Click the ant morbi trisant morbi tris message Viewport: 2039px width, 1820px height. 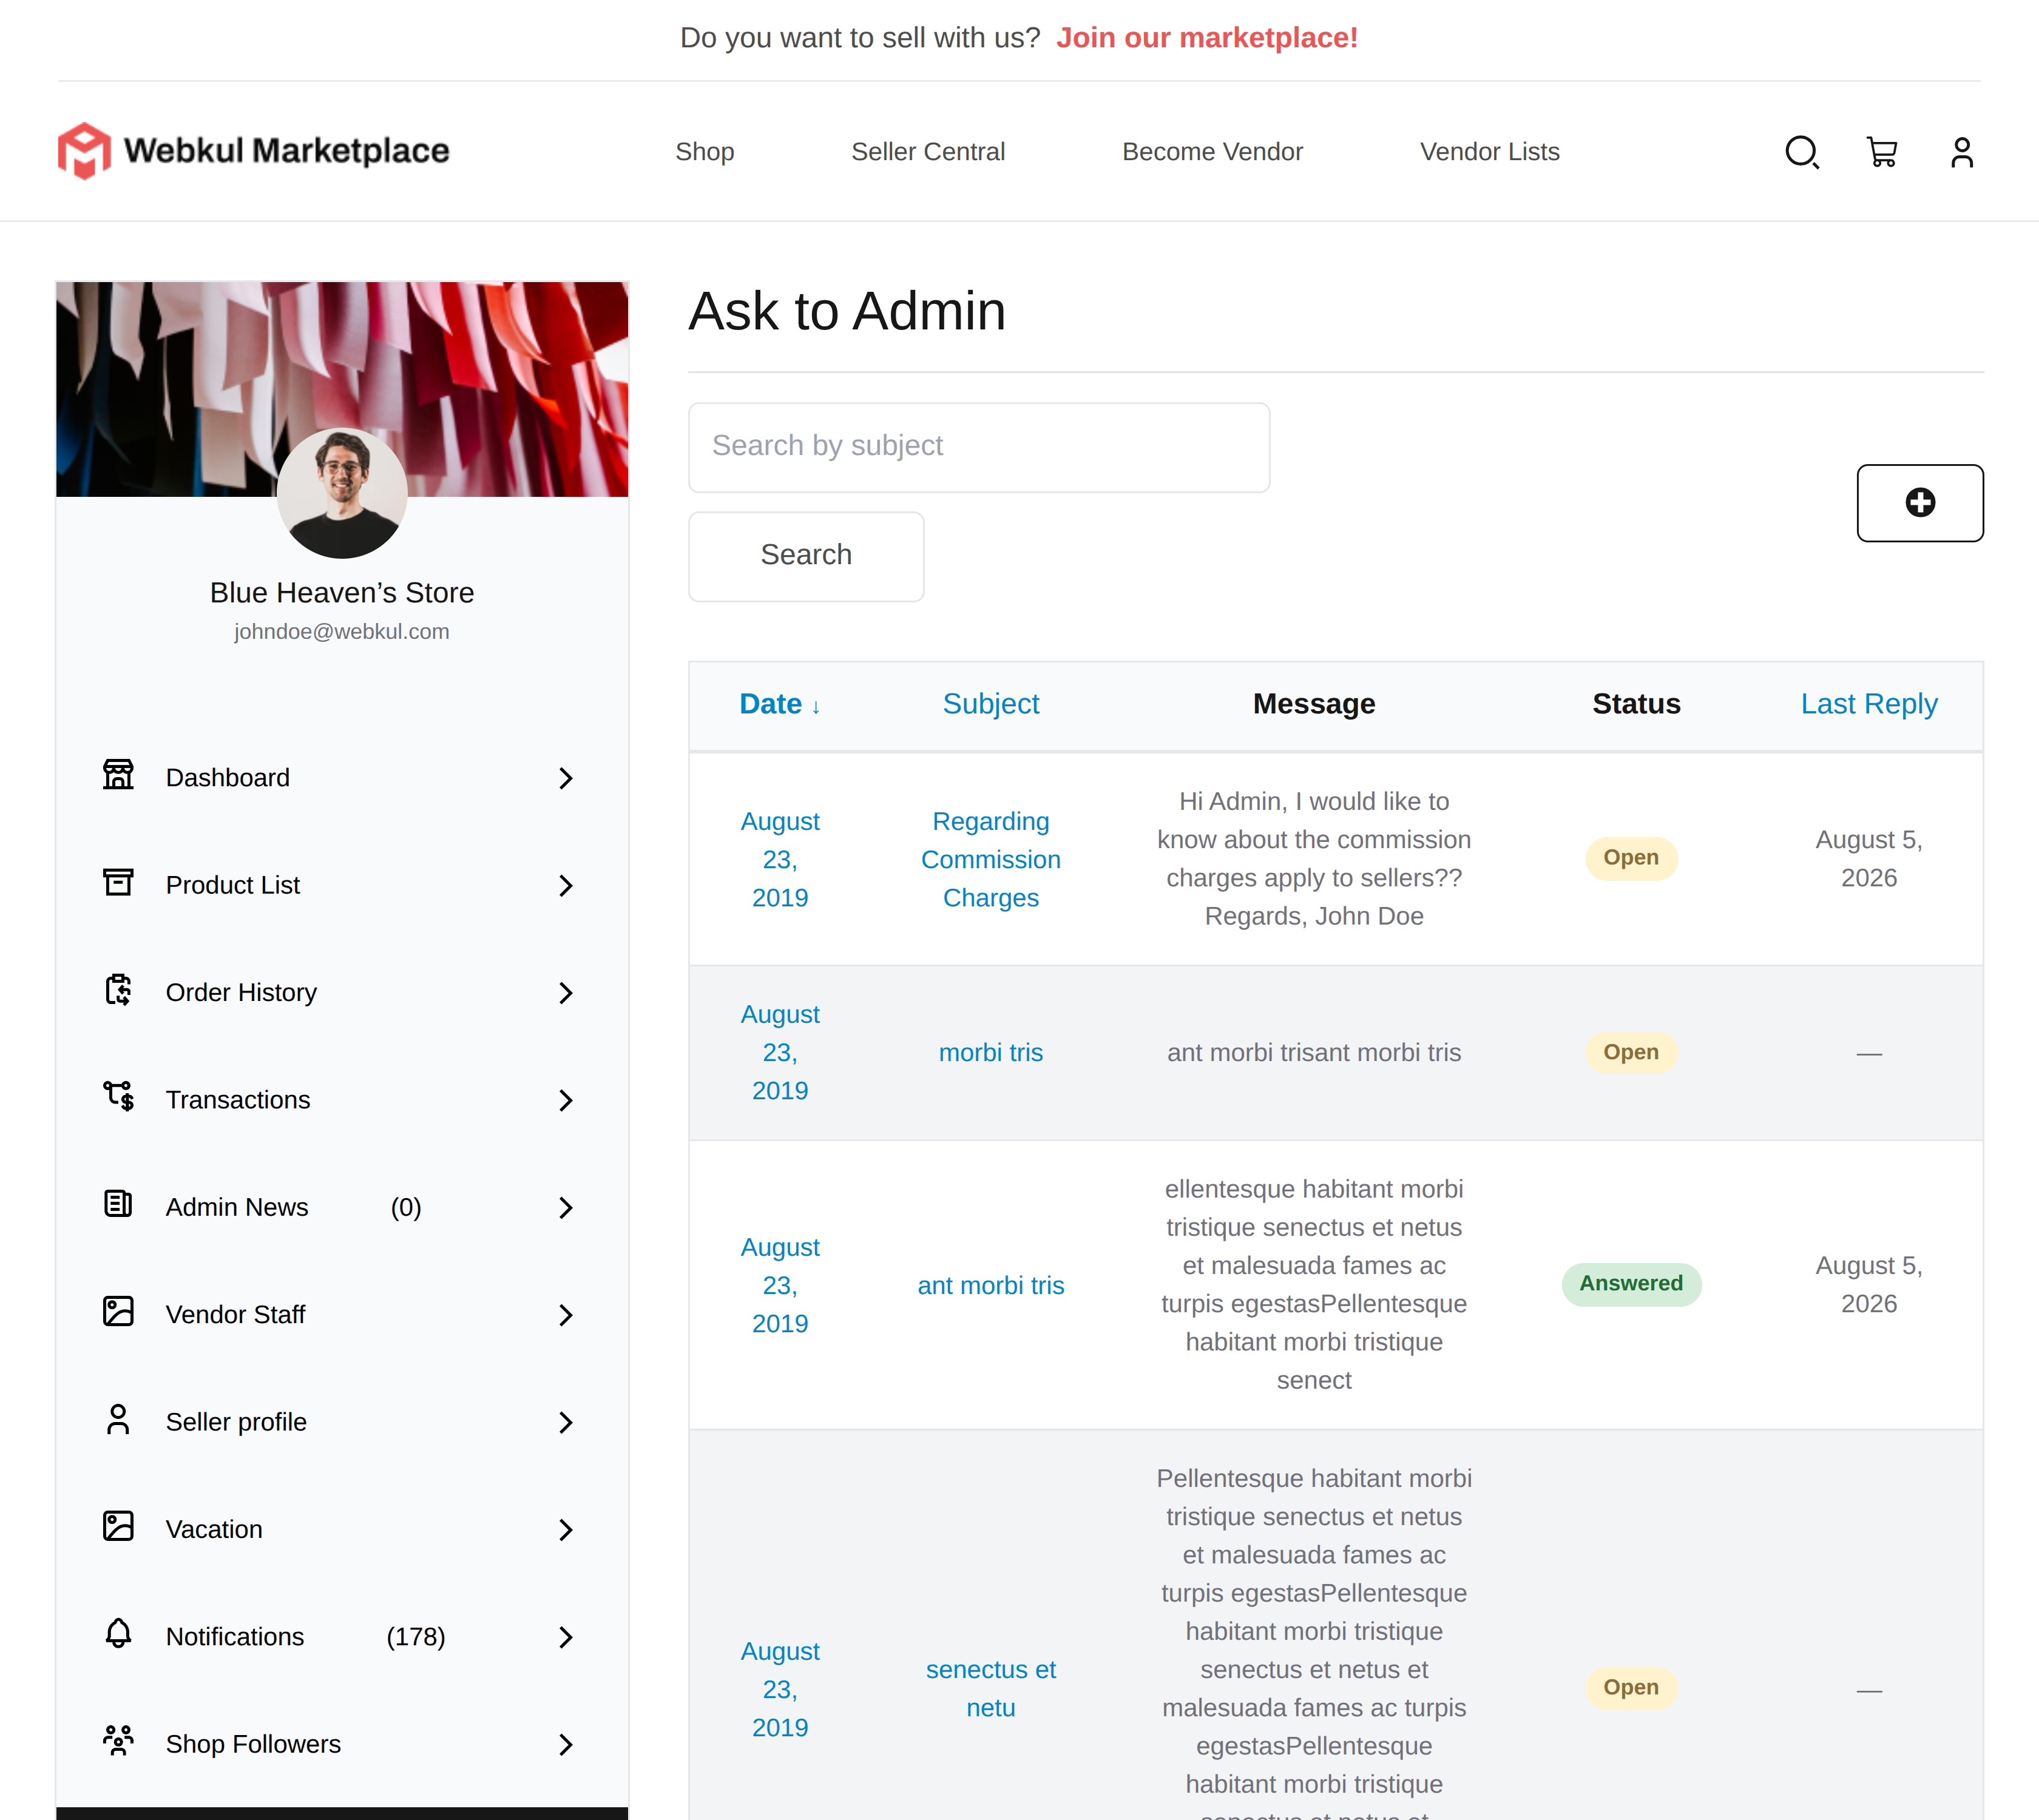pos(1314,1053)
